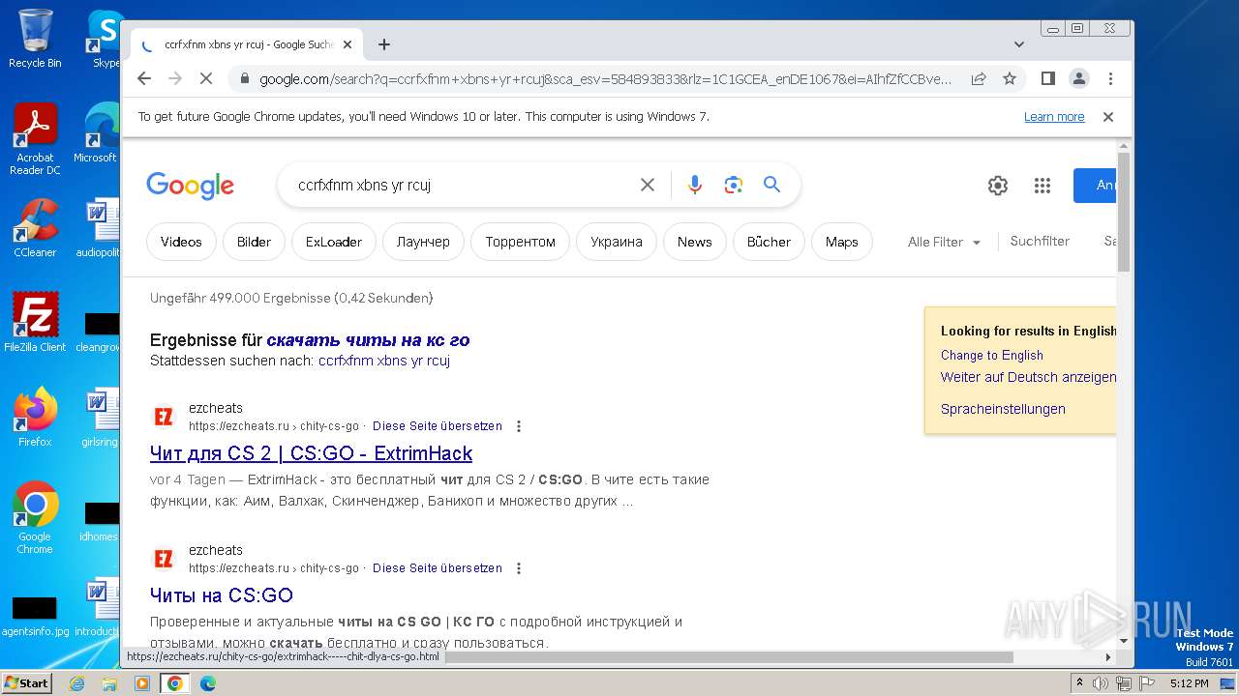Screen dimensions: 1239x696
Task: Select the Videos filter chip
Action: (181, 242)
